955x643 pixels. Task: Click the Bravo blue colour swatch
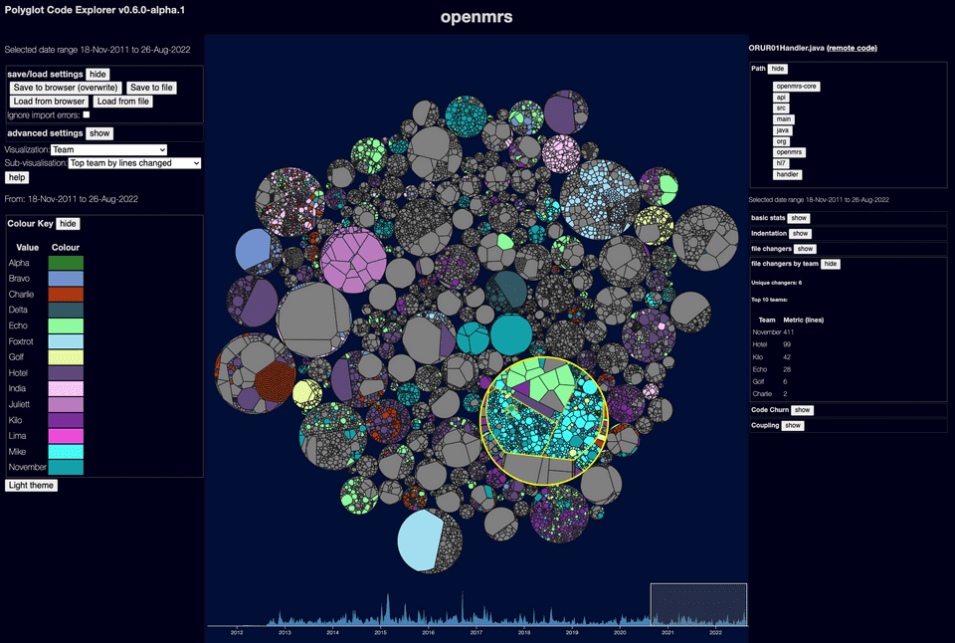66,279
